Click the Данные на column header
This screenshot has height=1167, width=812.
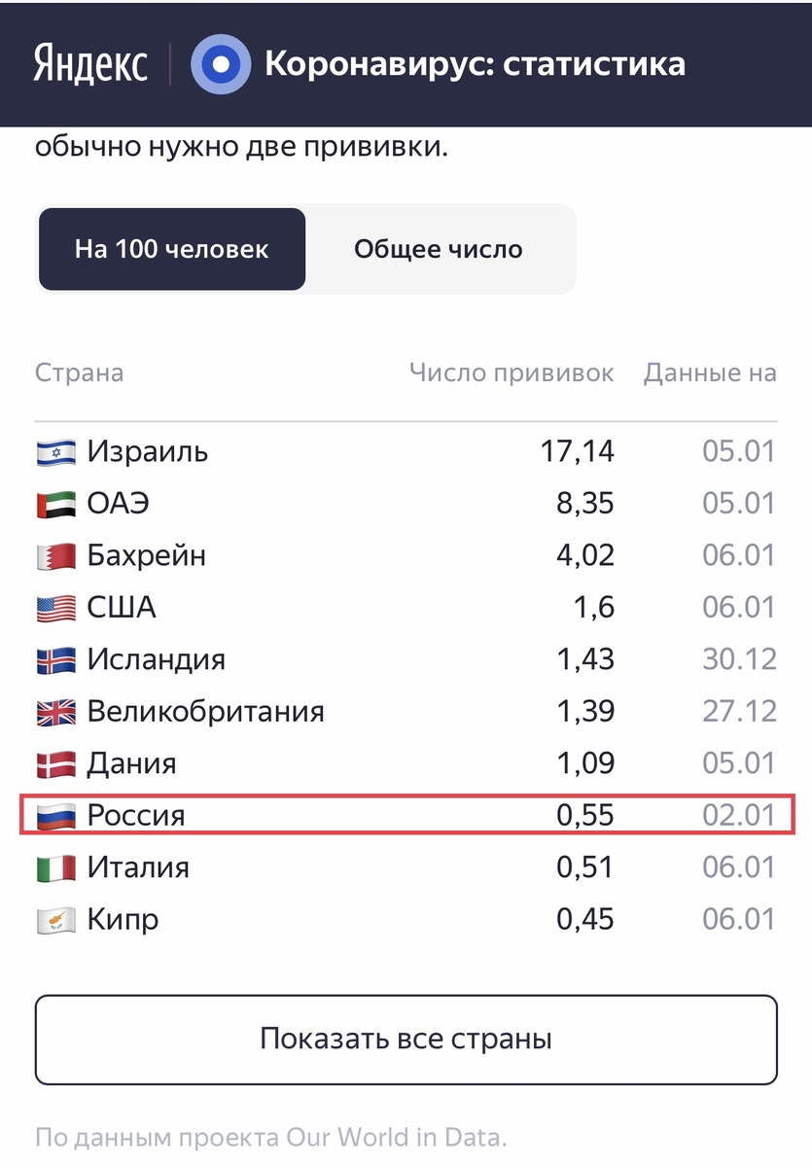click(x=710, y=372)
